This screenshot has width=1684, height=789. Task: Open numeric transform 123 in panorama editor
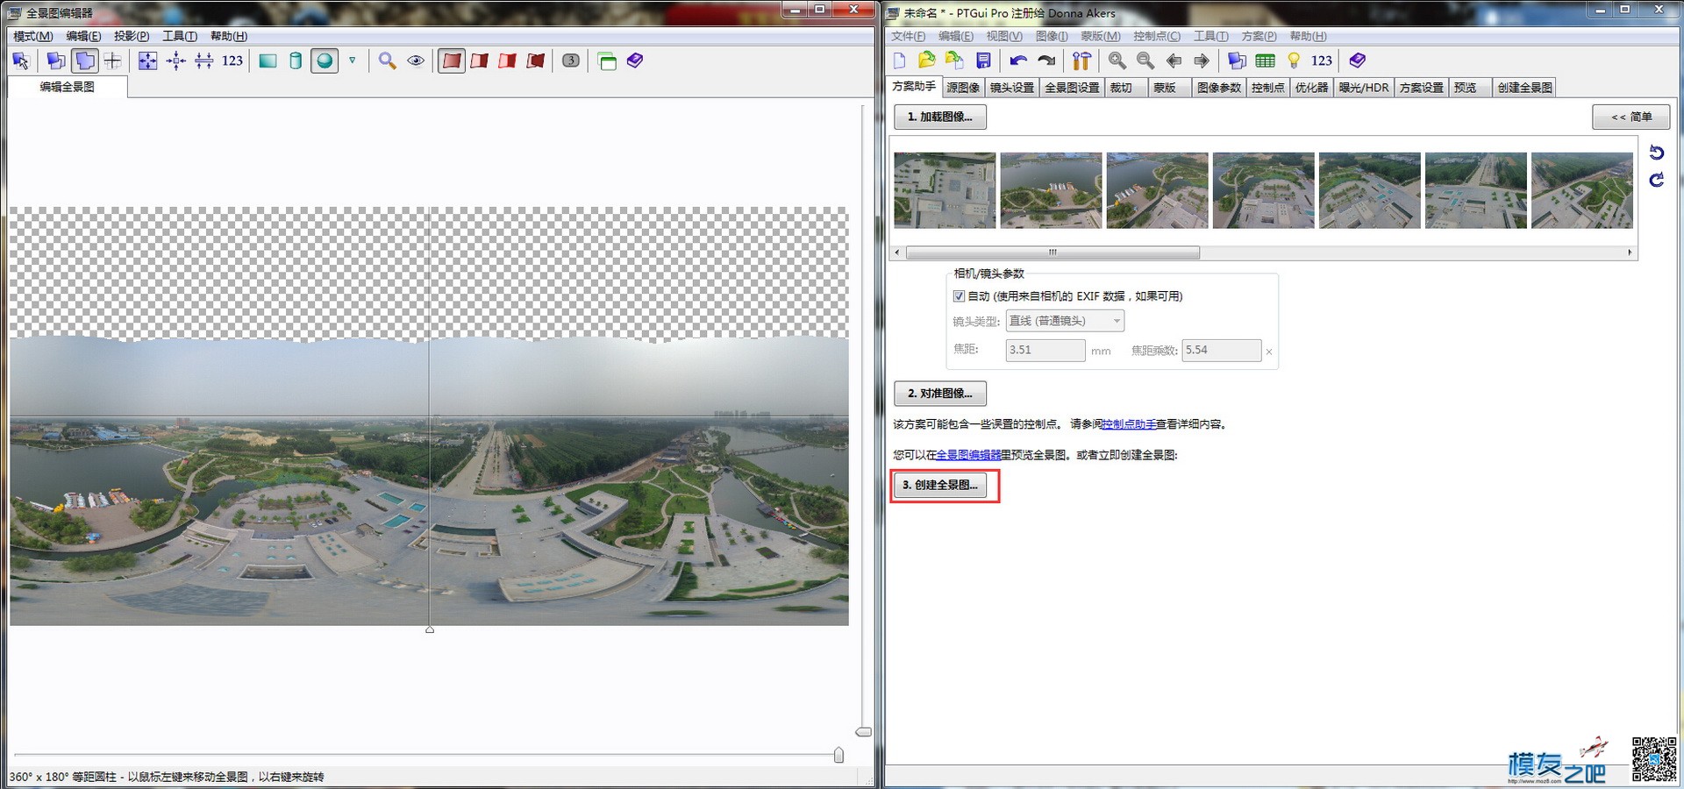coord(232,60)
